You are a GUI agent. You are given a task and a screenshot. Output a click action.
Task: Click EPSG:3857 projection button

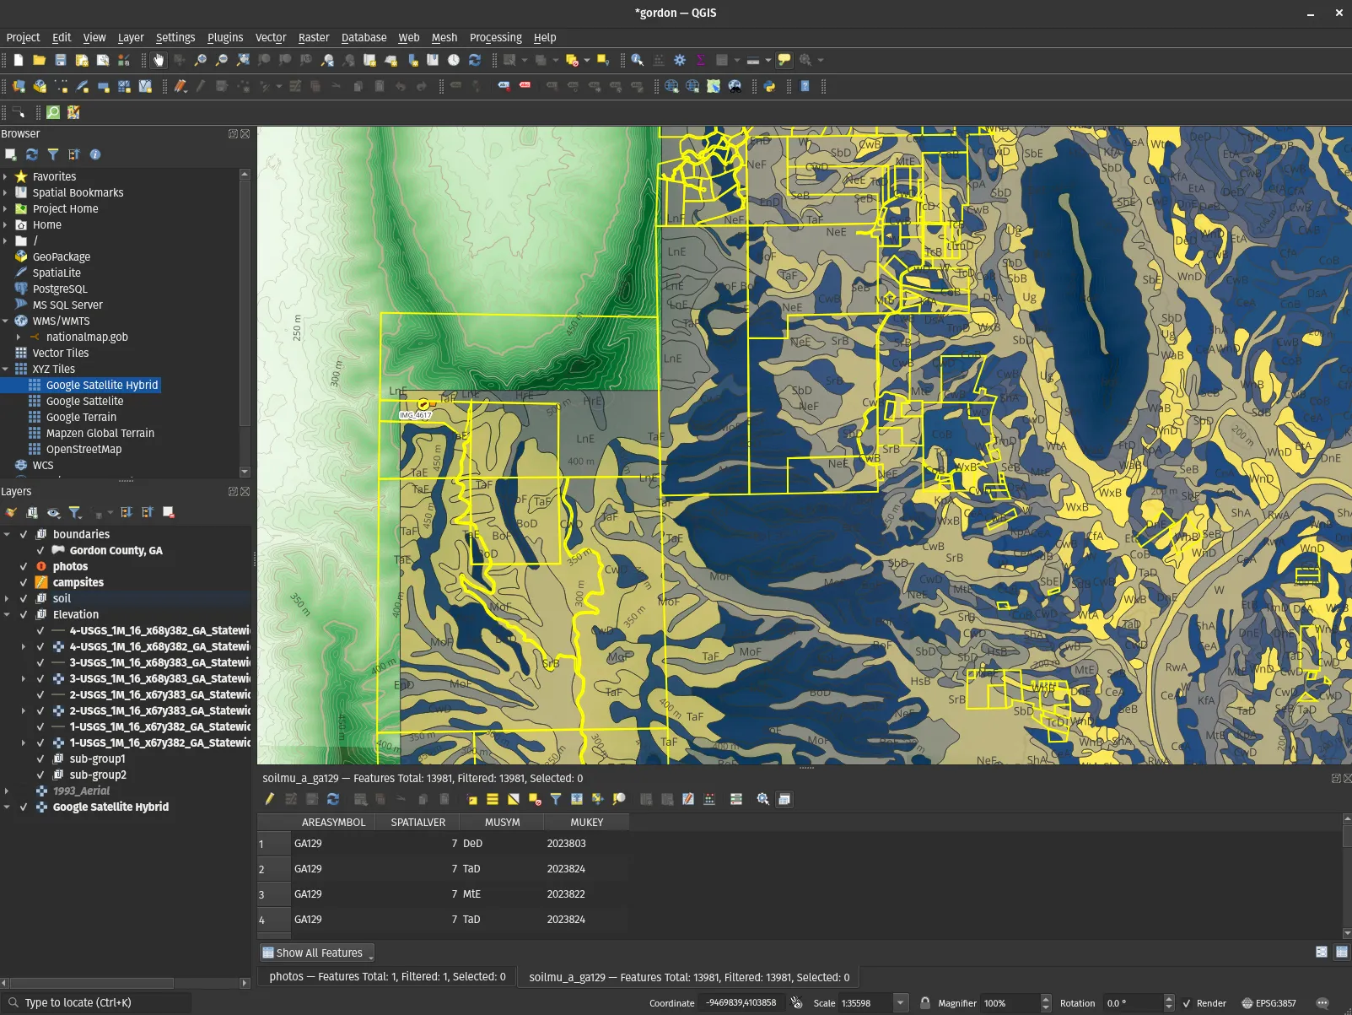[1269, 1003]
